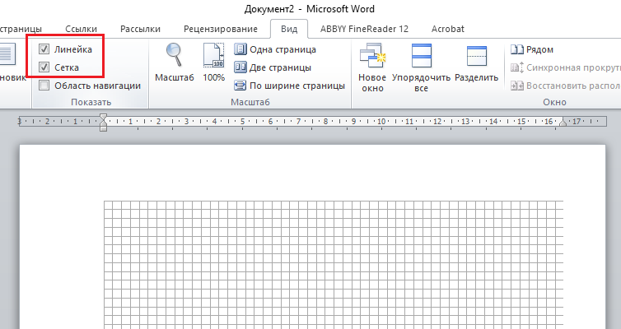Uncheck the Линейка ruler checkbox

coord(44,49)
